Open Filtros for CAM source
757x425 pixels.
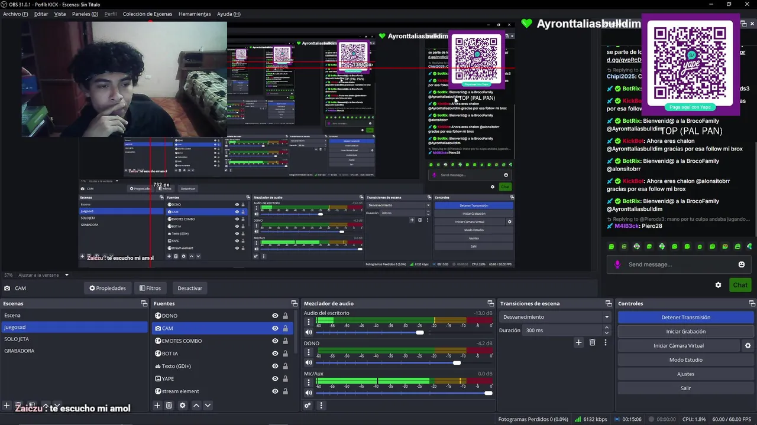coord(150,288)
